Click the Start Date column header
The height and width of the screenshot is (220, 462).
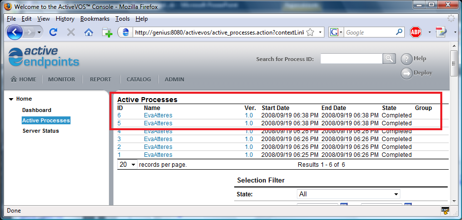(x=276, y=108)
